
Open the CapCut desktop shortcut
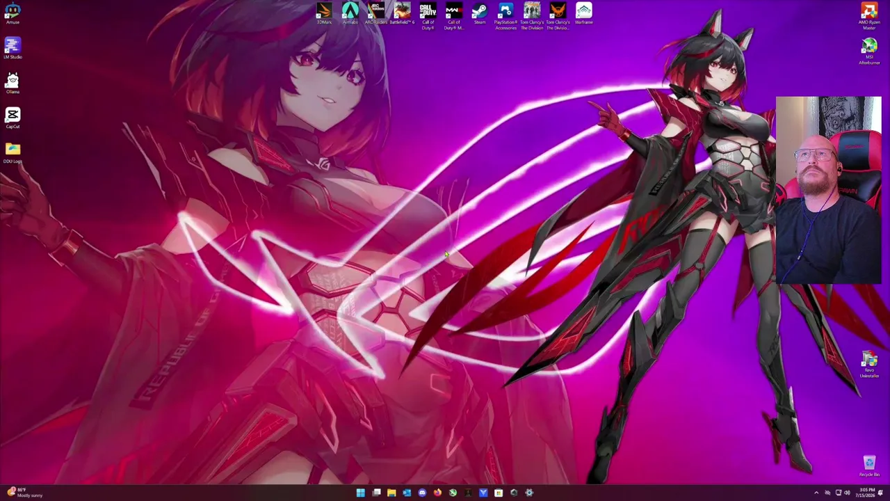[x=13, y=117]
